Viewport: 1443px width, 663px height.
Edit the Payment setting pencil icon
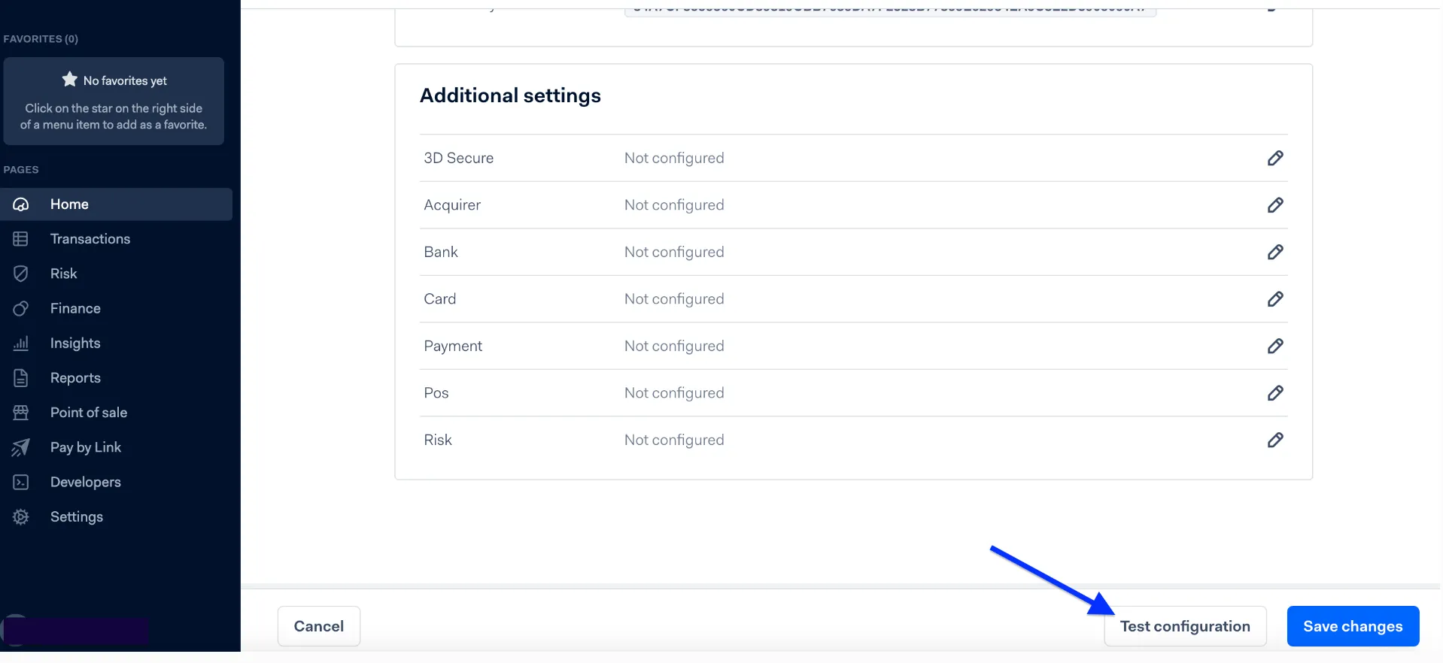point(1274,346)
